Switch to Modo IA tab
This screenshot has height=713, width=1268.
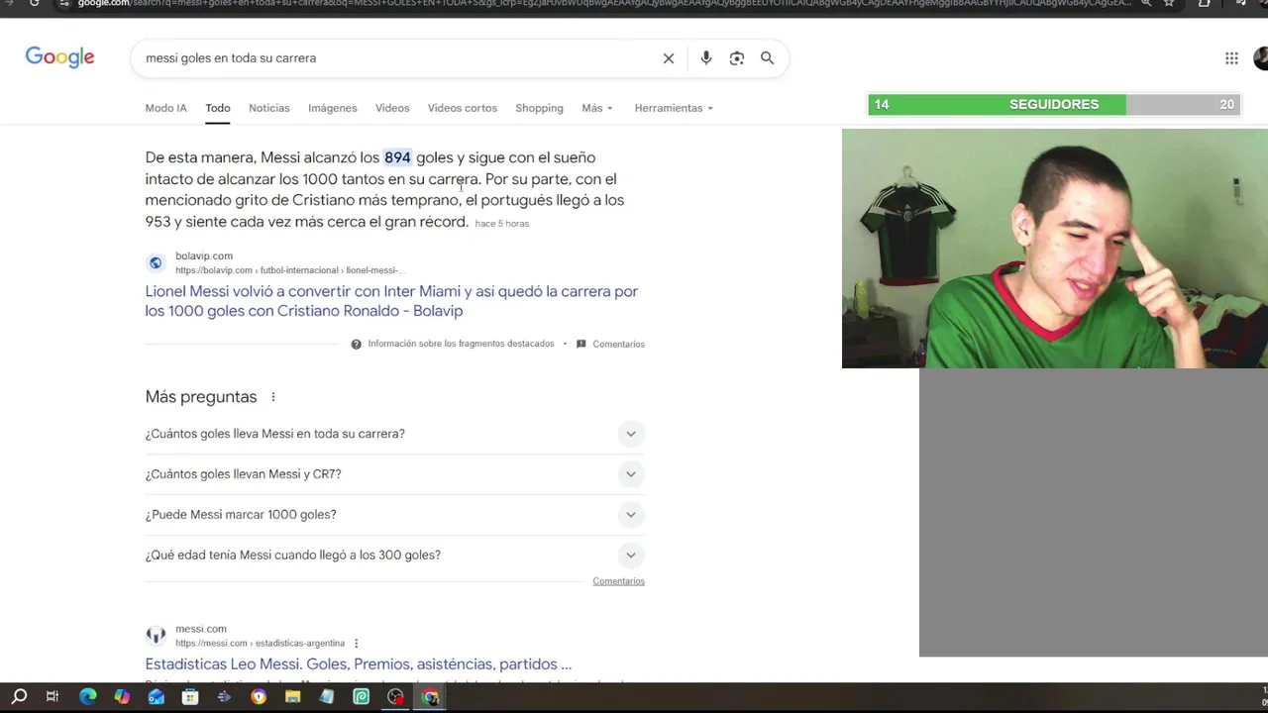165,108
